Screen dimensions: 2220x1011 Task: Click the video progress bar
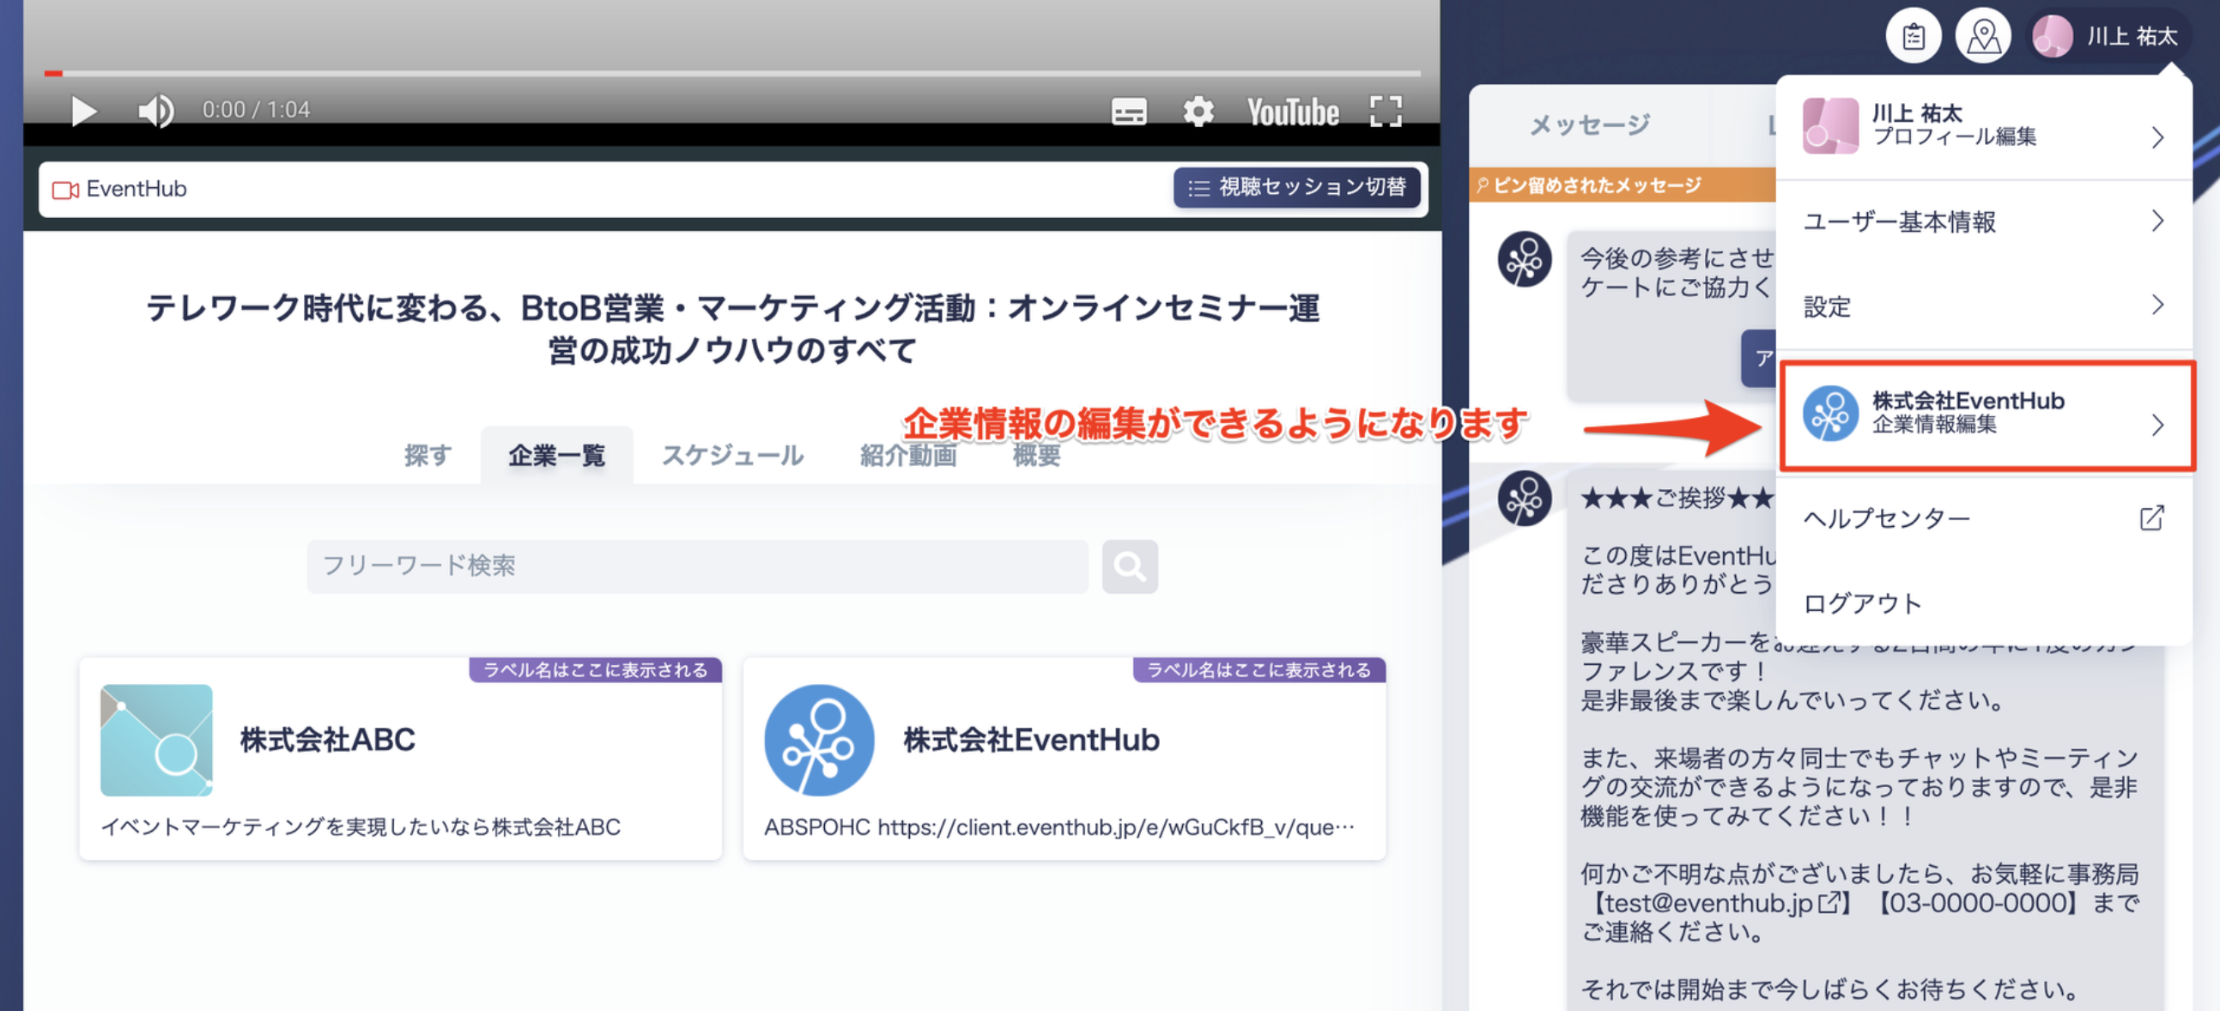(732, 73)
